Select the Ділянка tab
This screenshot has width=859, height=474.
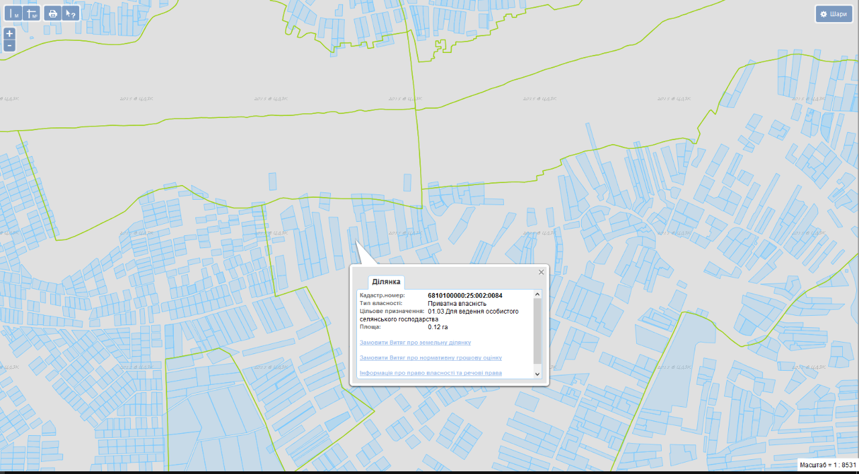tap(386, 282)
